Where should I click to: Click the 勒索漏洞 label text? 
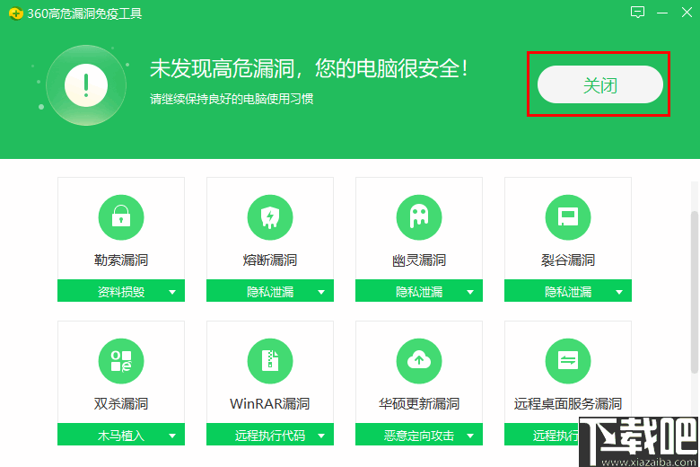tap(121, 260)
